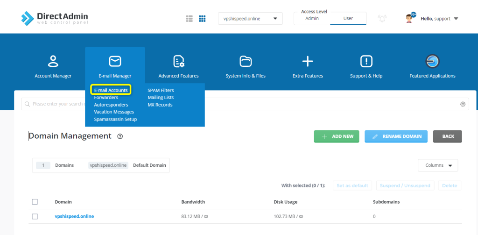Open E-mail Accounts menu entry
Viewport: 478px width, 235px height.
click(x=111, y=90)
